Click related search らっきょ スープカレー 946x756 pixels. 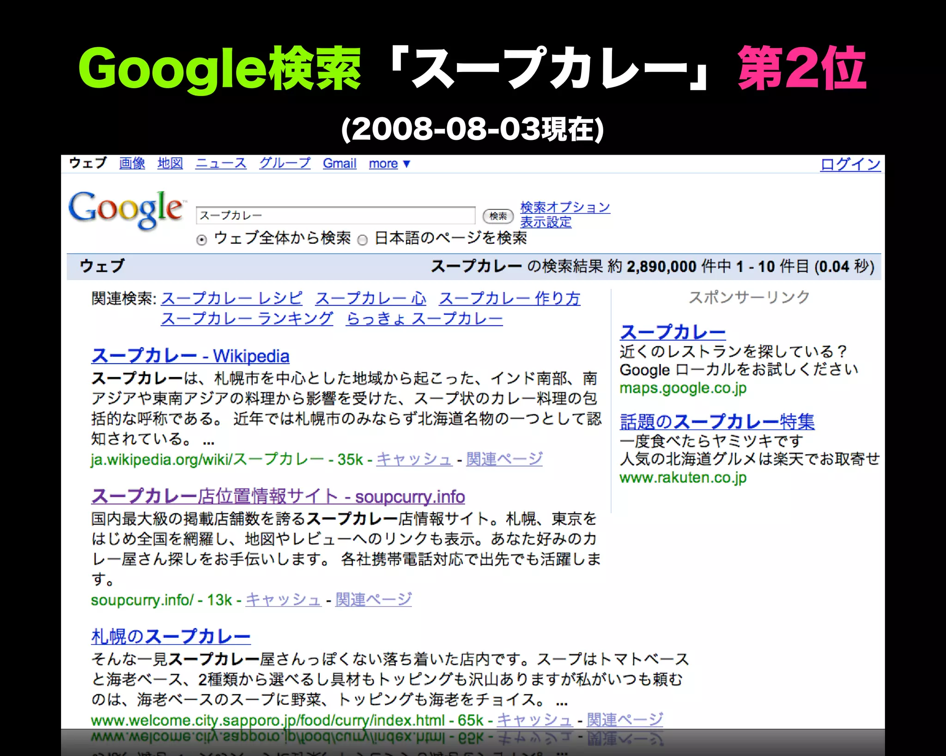424,318
